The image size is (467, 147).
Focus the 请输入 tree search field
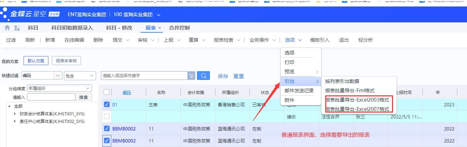51,97
